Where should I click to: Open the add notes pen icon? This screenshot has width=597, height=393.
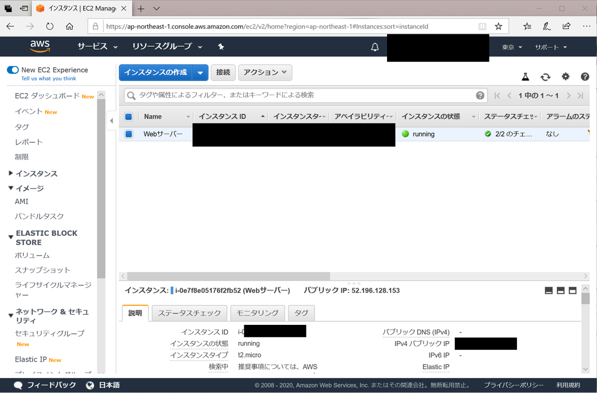(547, 26)
